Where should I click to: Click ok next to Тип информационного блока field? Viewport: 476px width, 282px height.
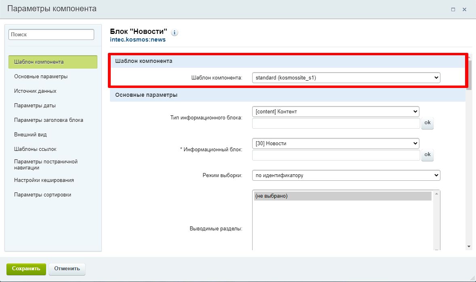tap(428, 123)
